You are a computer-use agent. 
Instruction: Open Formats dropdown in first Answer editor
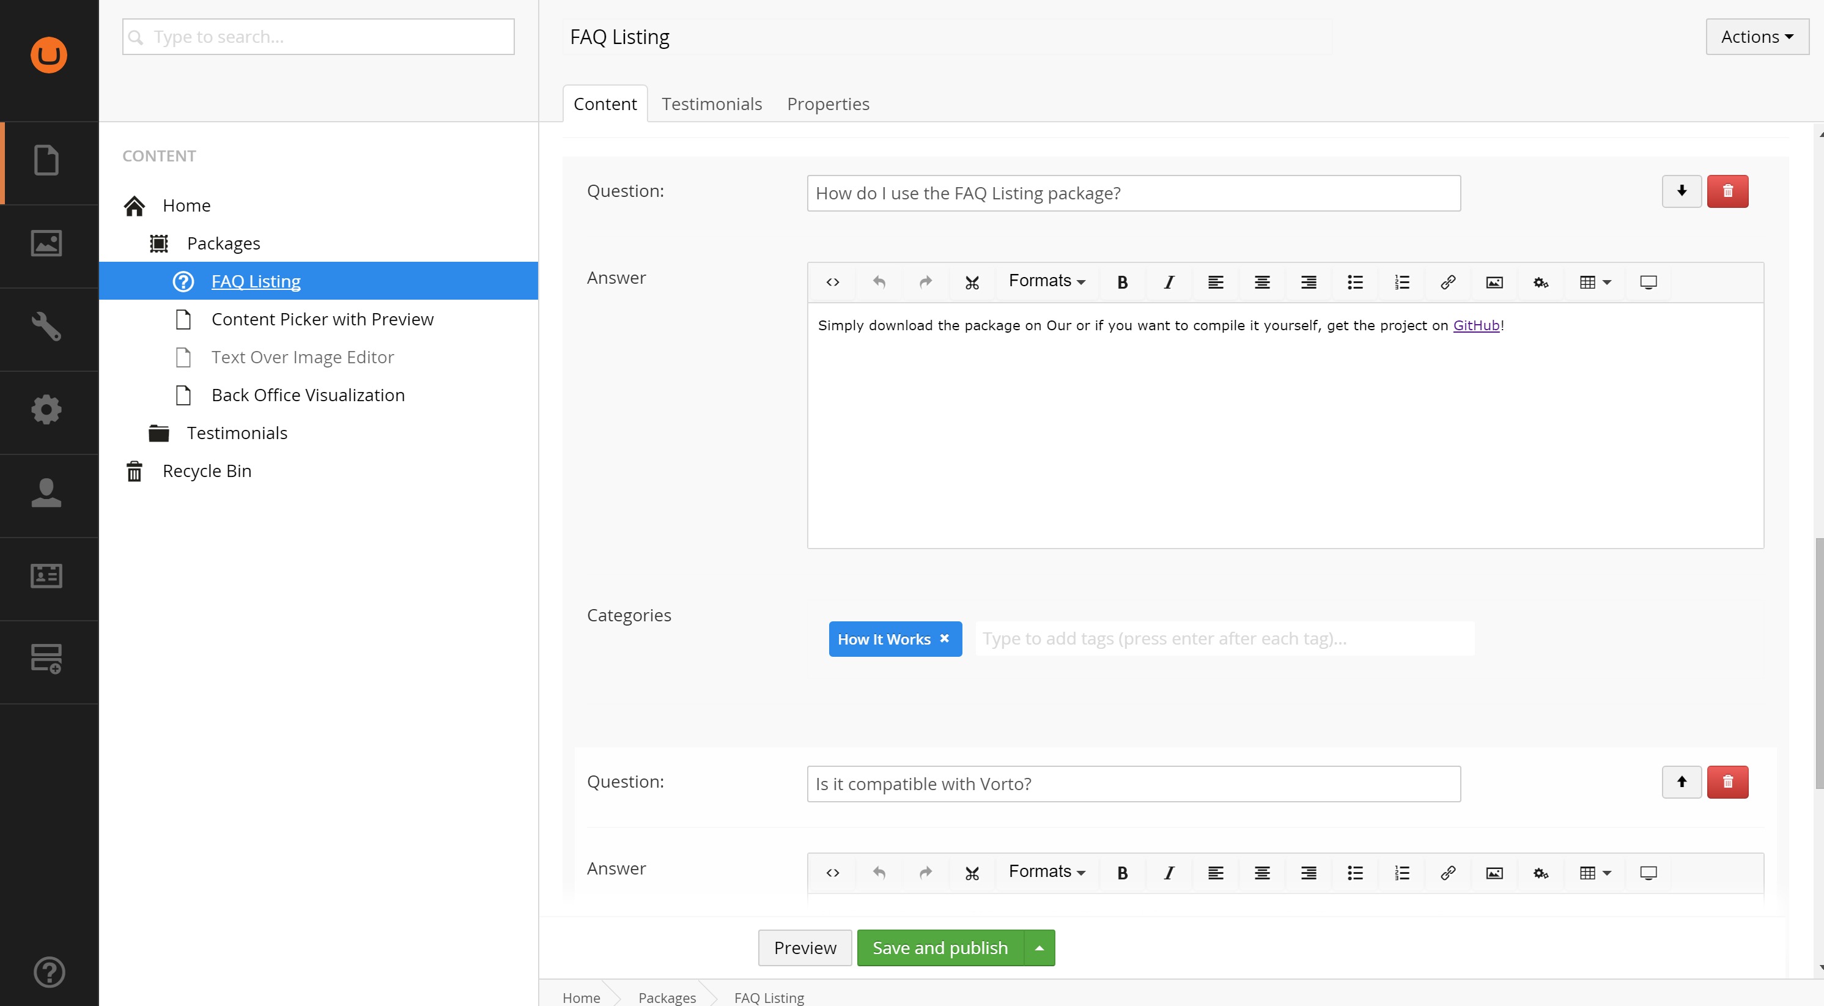pos(1047,281)
